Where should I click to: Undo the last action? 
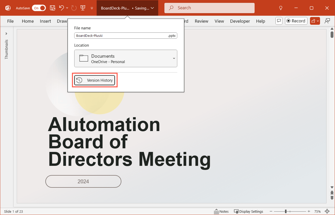[61, 8]
